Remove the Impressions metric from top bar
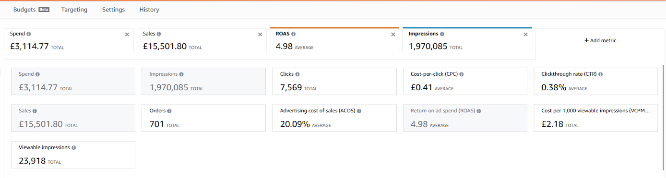This screenshot has width=666, height=178. [x=525, y=35]
